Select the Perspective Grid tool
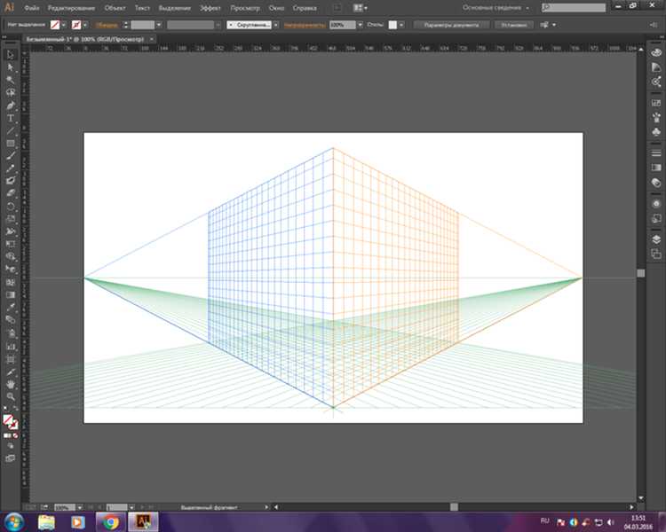This screenshot has height=532, width=666. (11, 270)
